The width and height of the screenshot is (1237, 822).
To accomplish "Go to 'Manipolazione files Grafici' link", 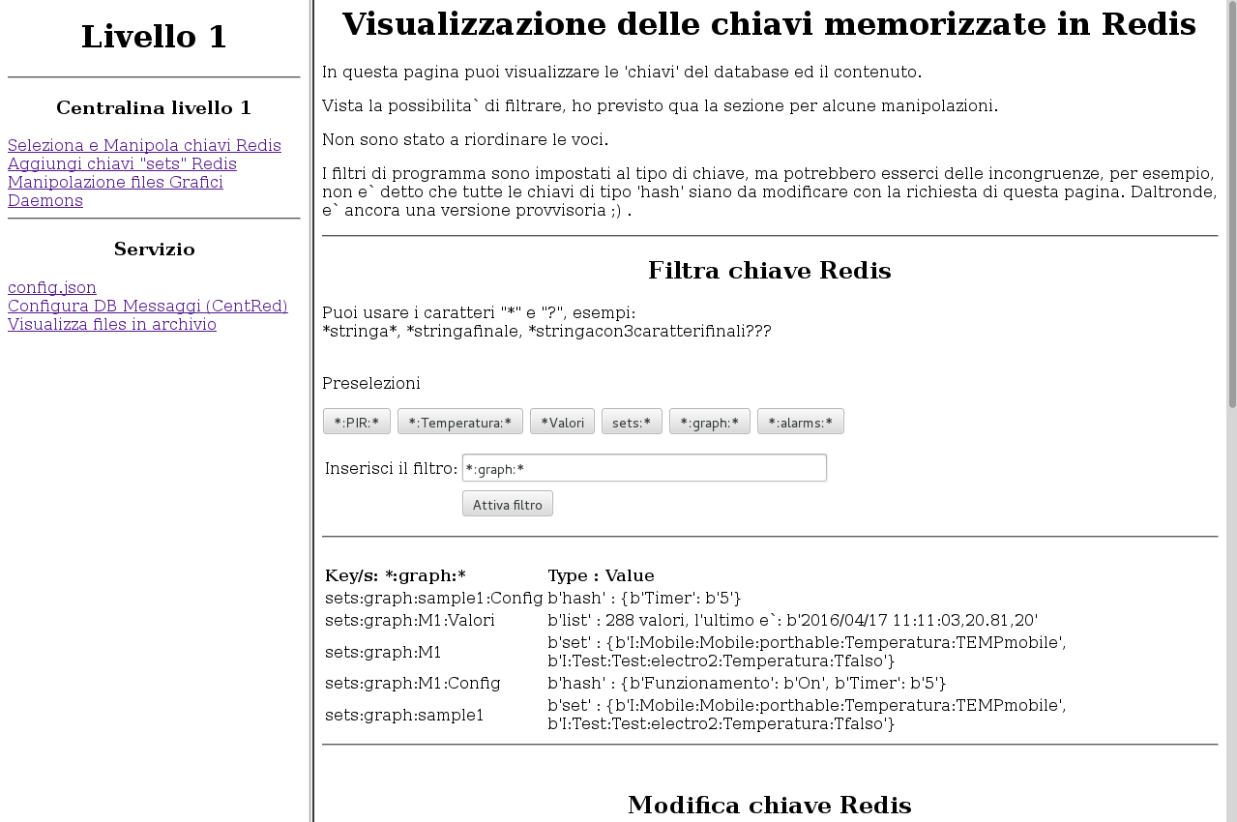I will 115,183.
